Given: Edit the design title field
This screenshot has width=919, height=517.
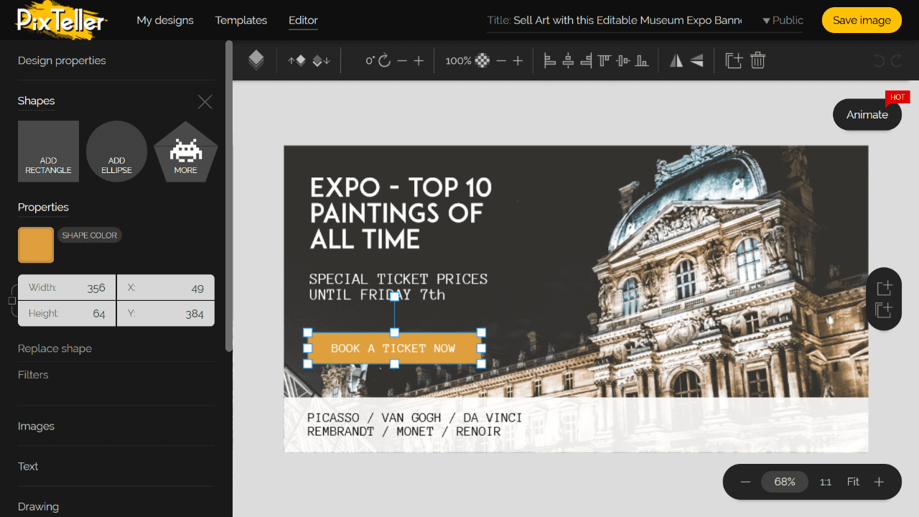Looking at the screenshot, I should coord(628,20).
